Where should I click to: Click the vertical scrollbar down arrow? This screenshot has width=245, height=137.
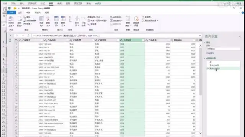(200, 133)
